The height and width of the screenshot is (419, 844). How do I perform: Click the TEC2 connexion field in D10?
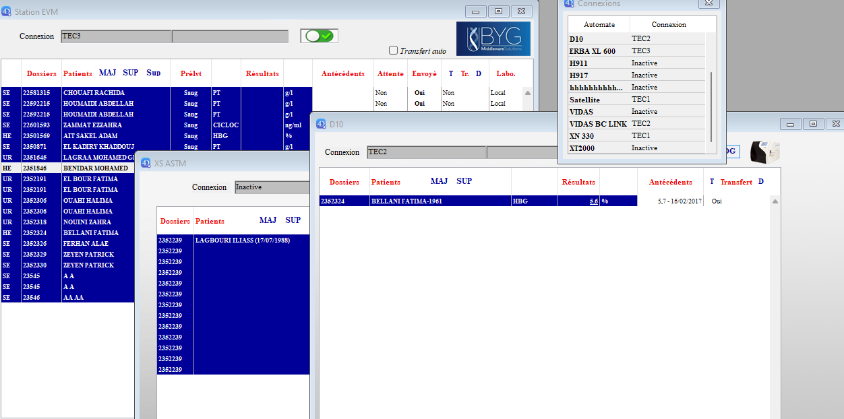point(426,152)
